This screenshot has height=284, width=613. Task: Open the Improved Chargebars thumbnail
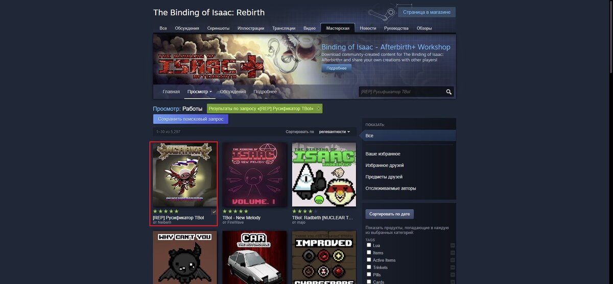point(324,257)
